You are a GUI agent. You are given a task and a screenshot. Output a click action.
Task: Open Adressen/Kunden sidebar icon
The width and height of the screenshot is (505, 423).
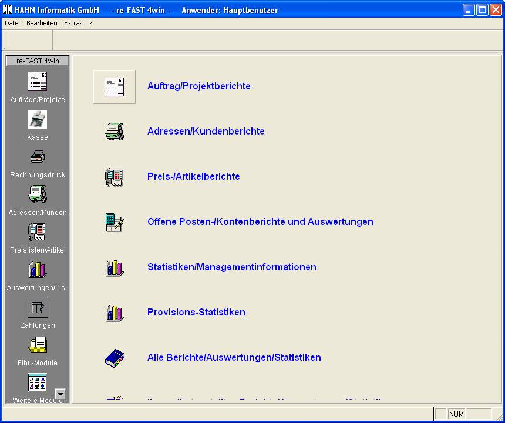(x=38, y=194)
